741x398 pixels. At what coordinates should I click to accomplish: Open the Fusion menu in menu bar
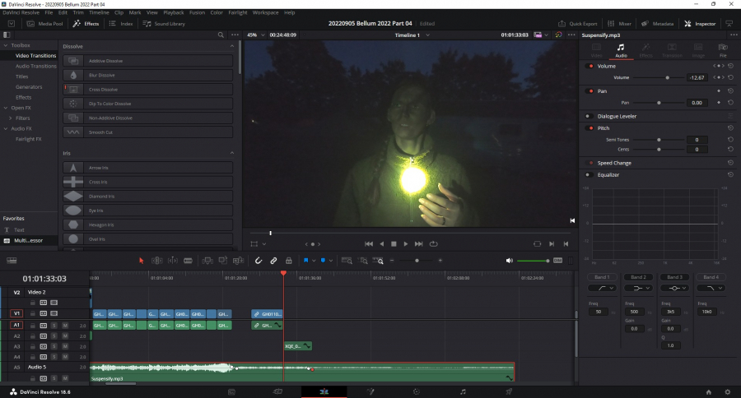[x=195, y=13]
